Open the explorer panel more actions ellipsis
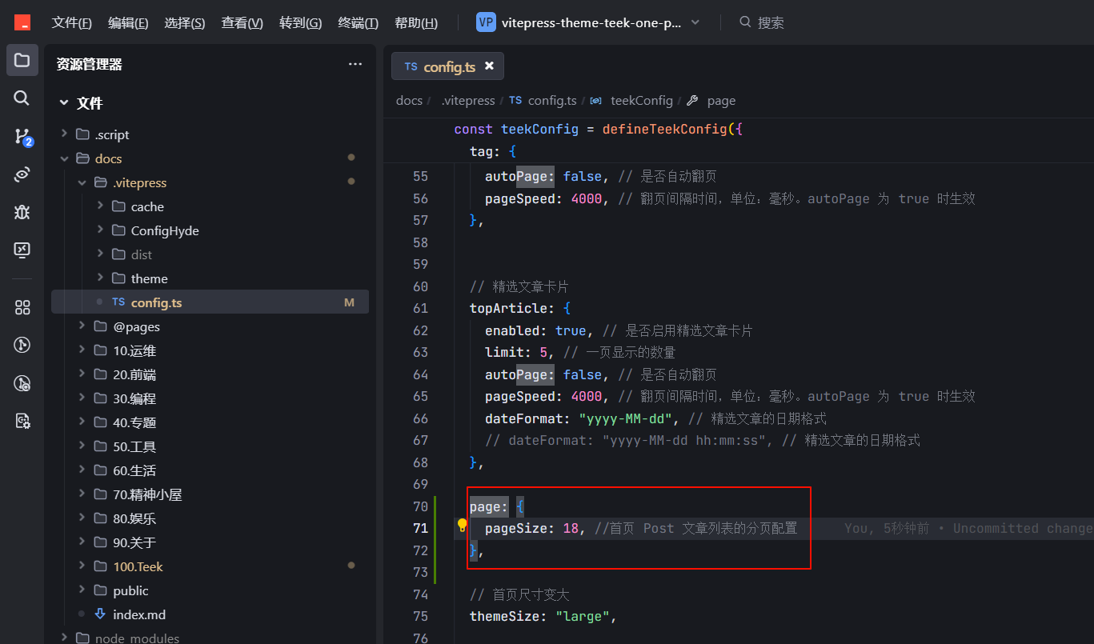 355,64
